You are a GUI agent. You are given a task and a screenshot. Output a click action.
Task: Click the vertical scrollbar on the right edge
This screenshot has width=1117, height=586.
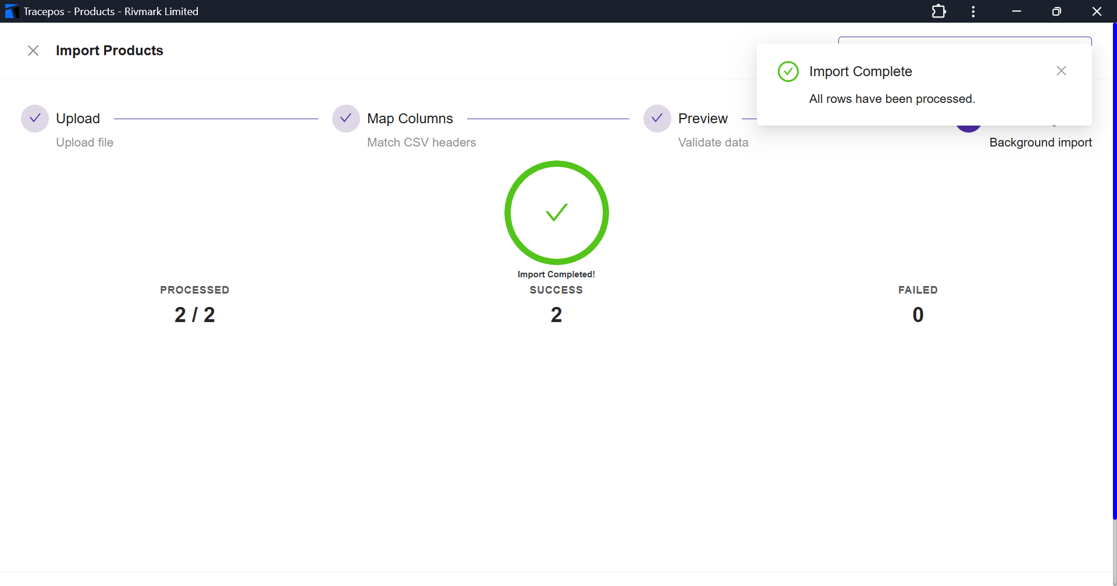point(1115,271)
